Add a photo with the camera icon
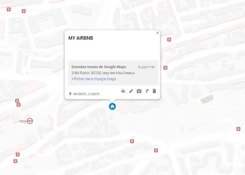 139,91
